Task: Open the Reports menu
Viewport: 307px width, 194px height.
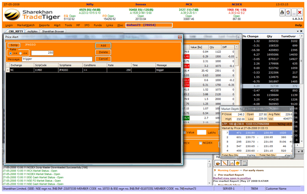Action: 44,25
